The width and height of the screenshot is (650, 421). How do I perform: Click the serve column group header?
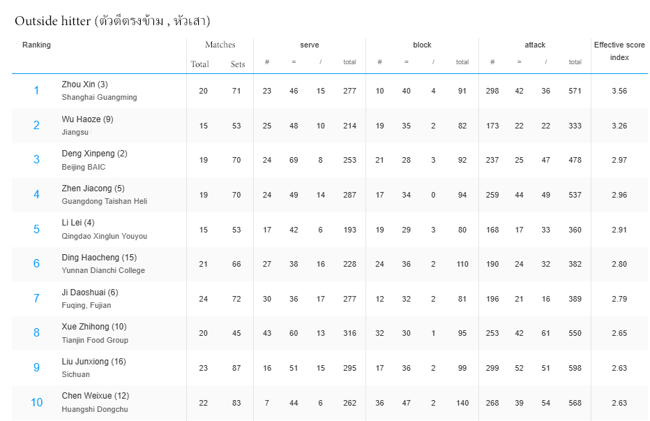(x=309, y=45)
